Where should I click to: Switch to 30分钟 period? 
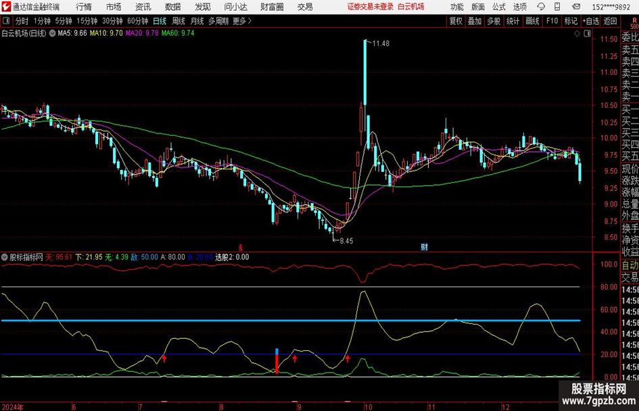112,21
